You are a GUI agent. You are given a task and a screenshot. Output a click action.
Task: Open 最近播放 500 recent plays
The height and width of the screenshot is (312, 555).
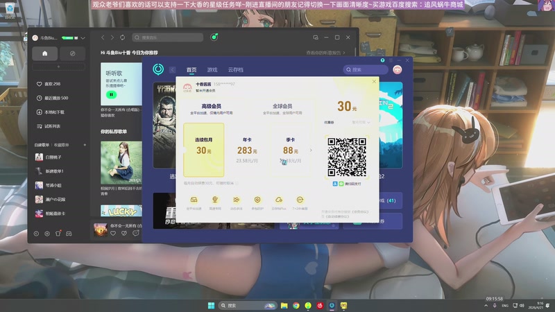tap(52, 98)
